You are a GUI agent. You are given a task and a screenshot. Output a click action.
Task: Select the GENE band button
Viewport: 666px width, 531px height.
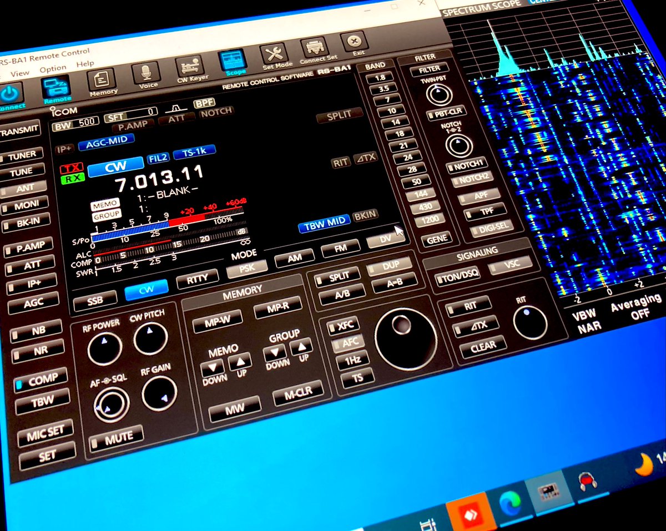point(437,240)
